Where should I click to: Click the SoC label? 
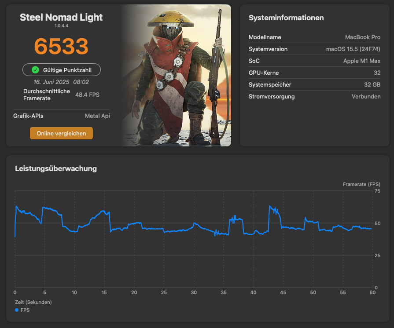(254, 61)
